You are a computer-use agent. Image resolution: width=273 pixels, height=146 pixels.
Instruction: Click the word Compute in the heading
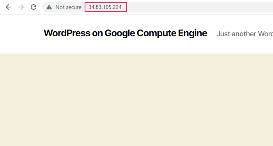[156, 34]
